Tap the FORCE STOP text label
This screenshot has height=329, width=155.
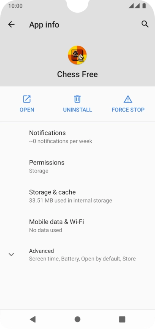coord(128,110)
